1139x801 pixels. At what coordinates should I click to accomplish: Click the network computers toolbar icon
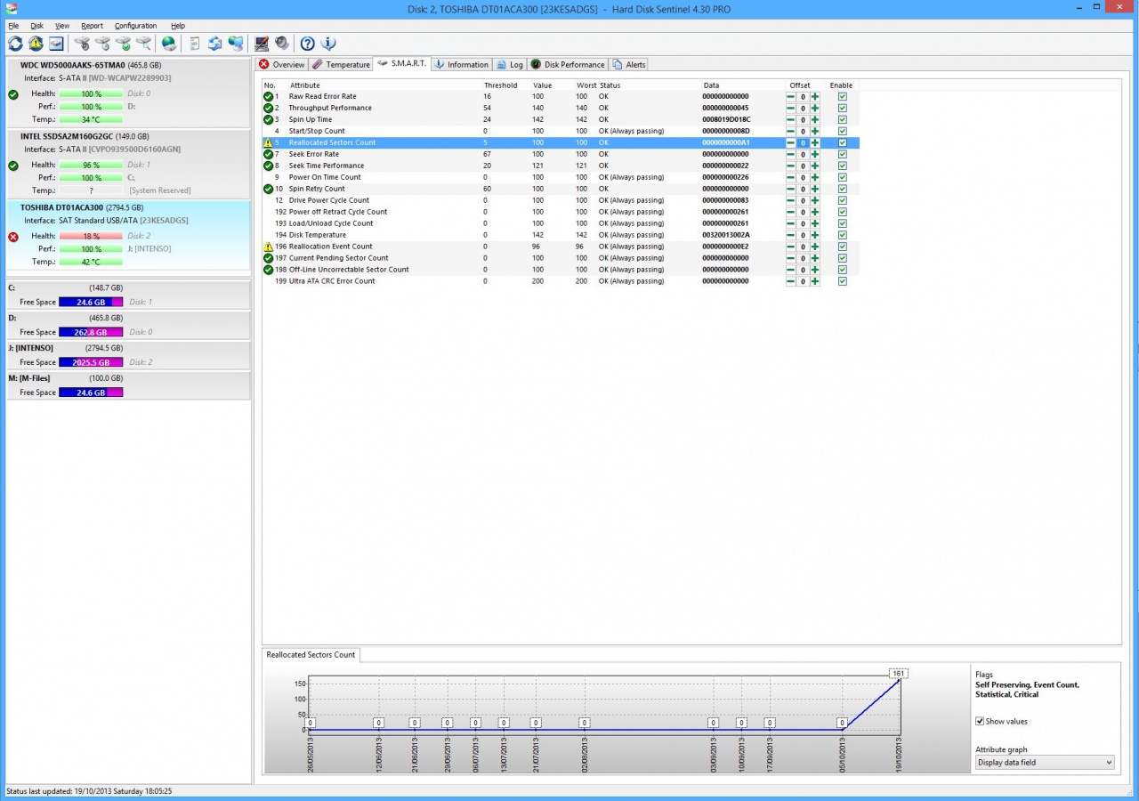[235, 43]
